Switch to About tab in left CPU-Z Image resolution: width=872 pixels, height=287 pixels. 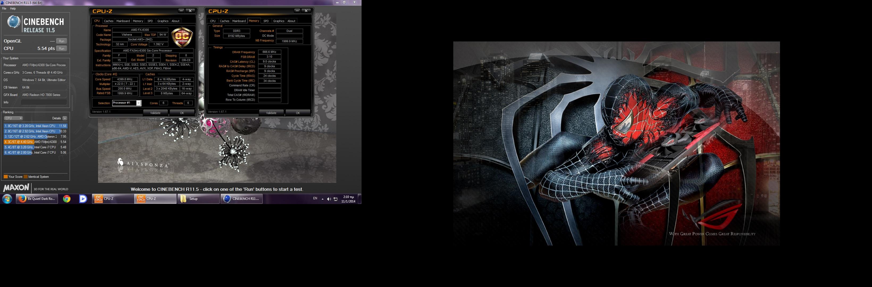click(x=175, y=21)
